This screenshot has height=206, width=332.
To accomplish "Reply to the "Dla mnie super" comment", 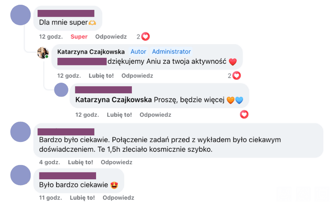I will [111, 37].
